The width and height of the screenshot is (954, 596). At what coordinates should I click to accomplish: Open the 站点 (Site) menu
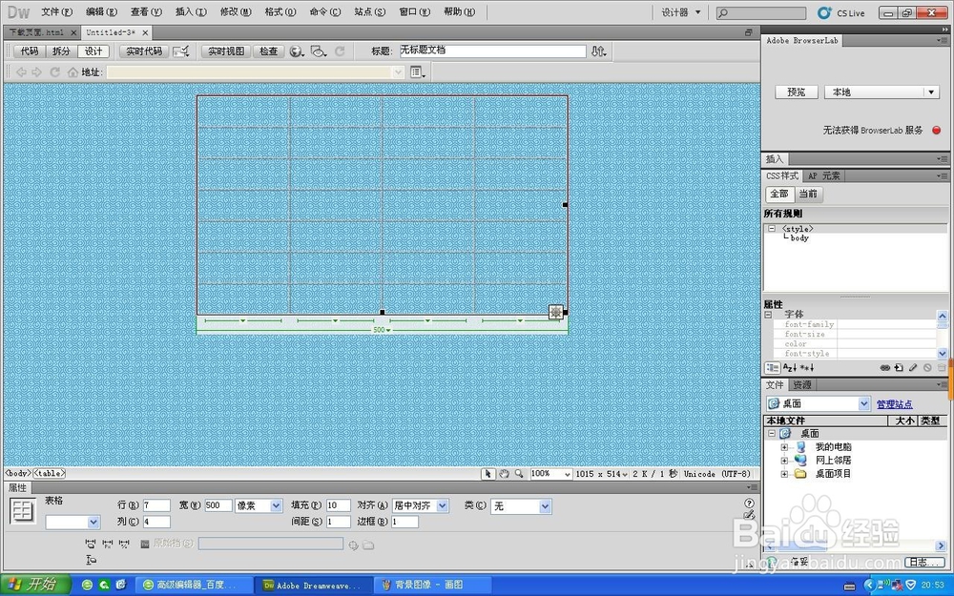(370, 11)
